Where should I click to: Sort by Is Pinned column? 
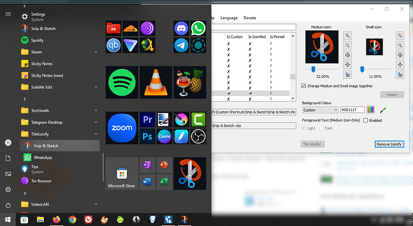[x=277, y=37]
